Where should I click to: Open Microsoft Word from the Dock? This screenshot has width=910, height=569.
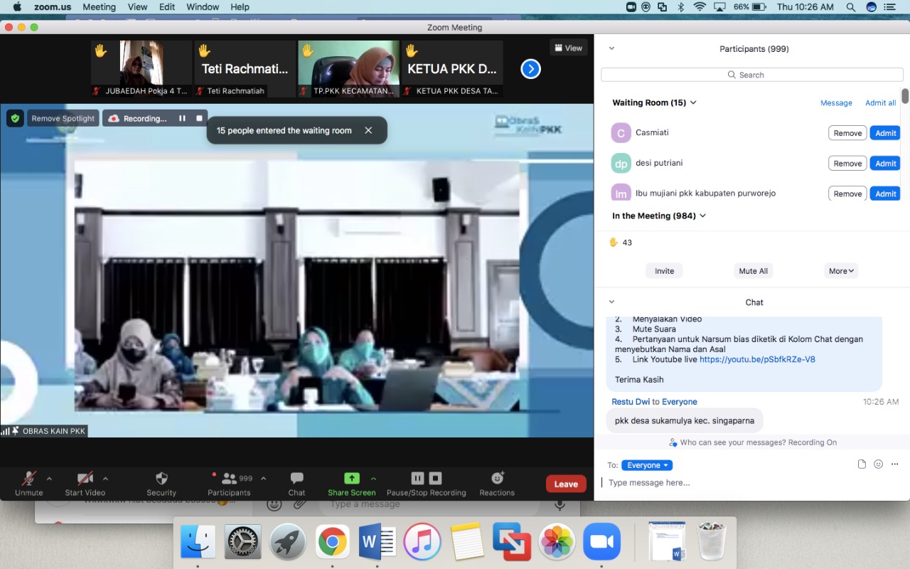(x=378, y=543)
